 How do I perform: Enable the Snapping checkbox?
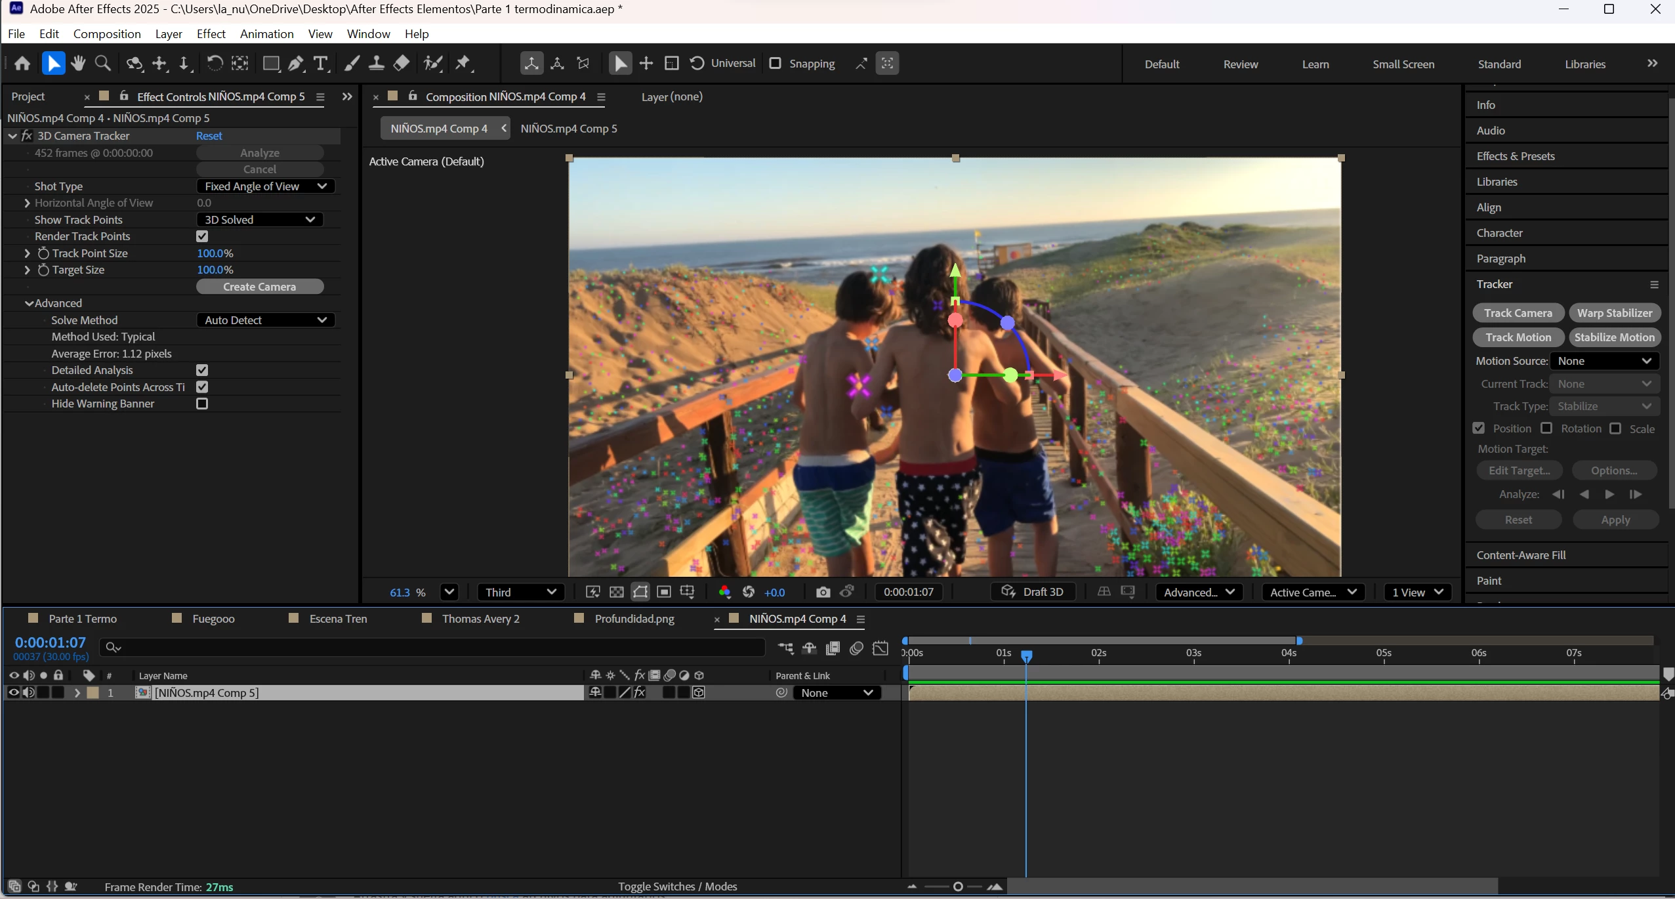click(x=775, y=63)
